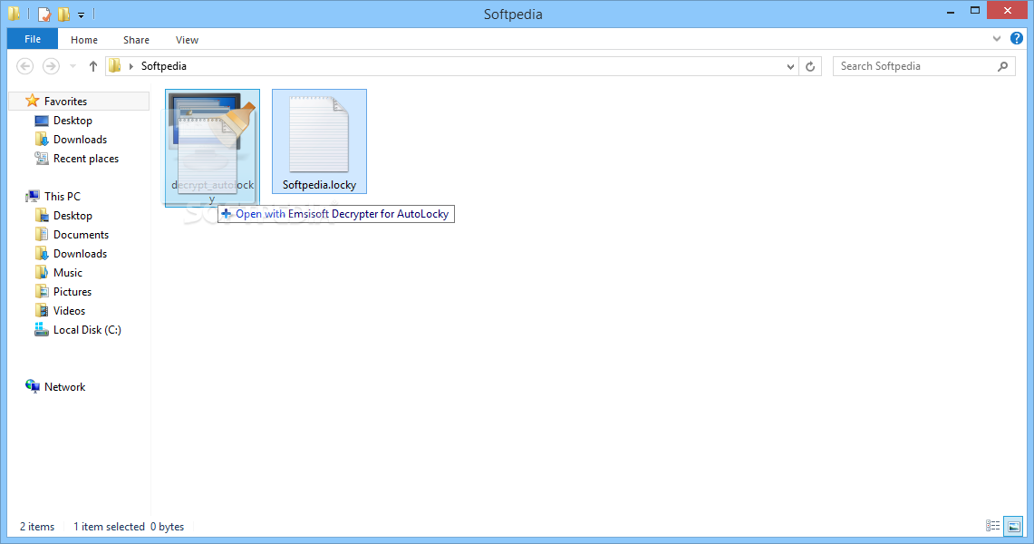1034x544 pixels.
Task: Go back to previous folder
Action: [25, 66]
